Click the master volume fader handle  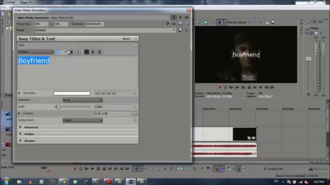click(x=309, y=59)
